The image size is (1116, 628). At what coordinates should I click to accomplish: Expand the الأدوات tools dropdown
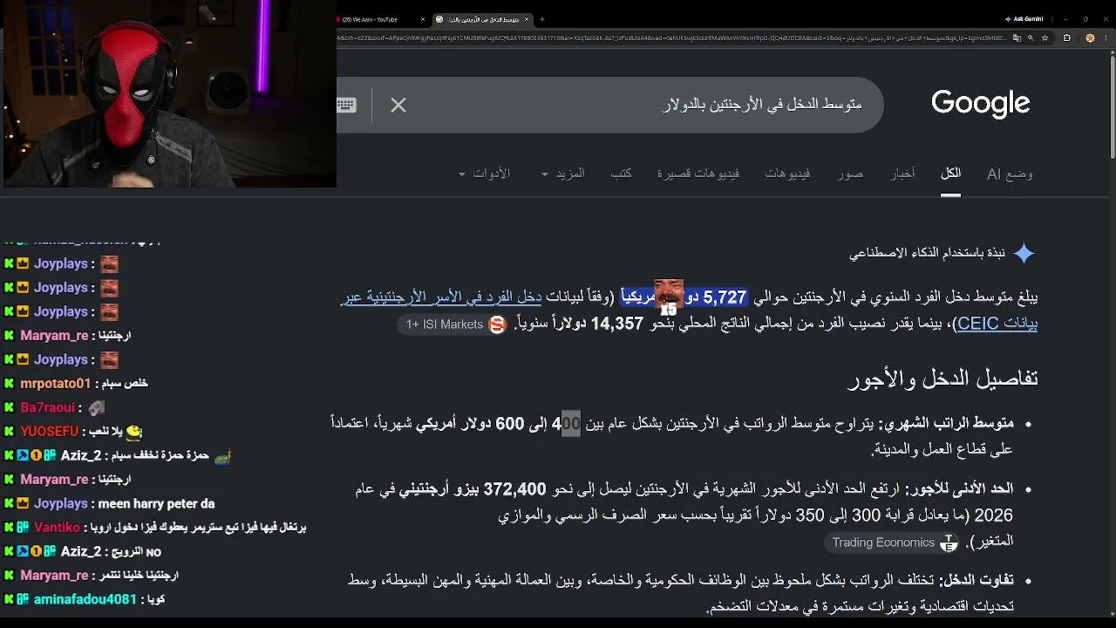[x=485, y=174]
